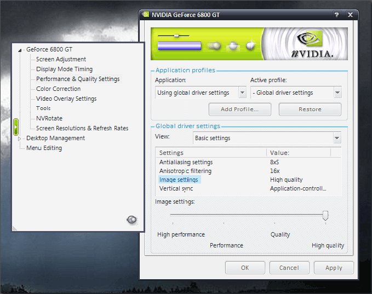Open Color Correction page
The width and height of the screenshot is (372, 294).
[x=59, y=89]
